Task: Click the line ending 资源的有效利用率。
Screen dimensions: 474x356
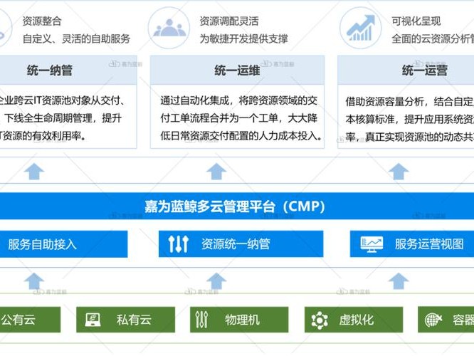Action: (43, 136)
